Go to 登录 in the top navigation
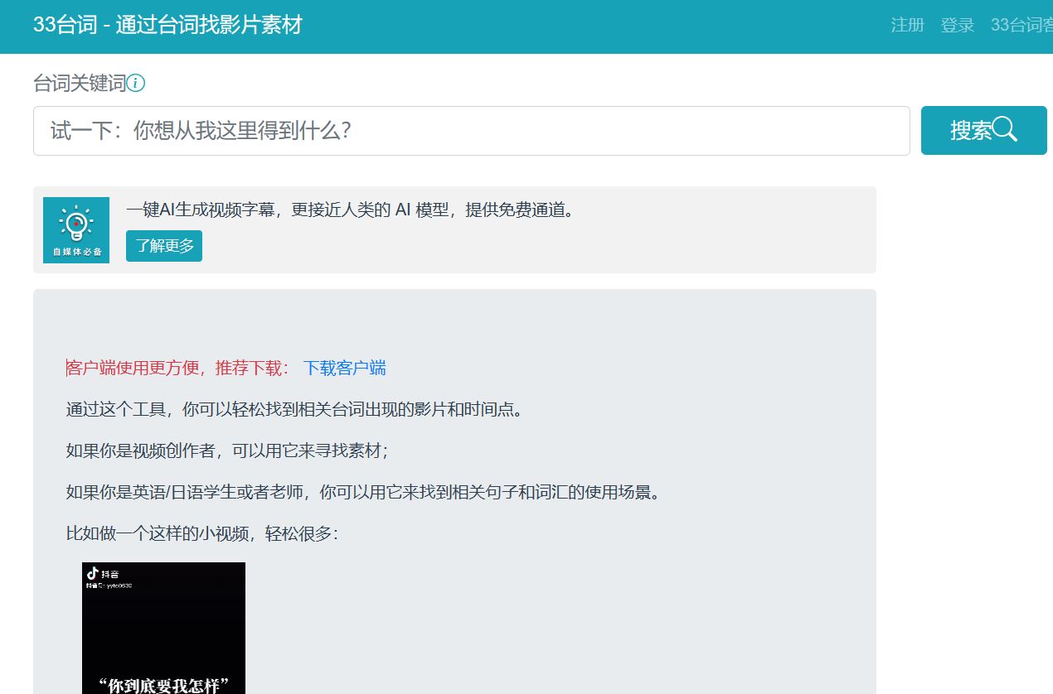The image size is (1053, 694). [957, 25]
